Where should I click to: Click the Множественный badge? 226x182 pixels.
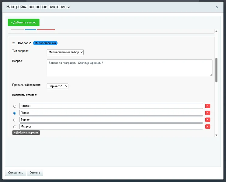pos(45,43)
